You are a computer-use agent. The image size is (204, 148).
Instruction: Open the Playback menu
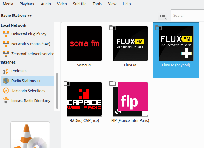27,4
